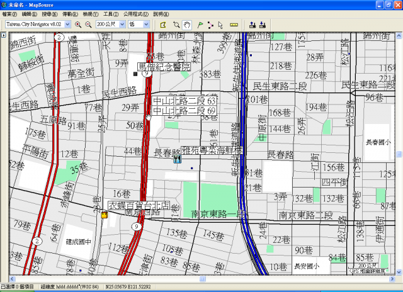Select the Waypoint flag tool
403x292 pixels.
(200, 25)
